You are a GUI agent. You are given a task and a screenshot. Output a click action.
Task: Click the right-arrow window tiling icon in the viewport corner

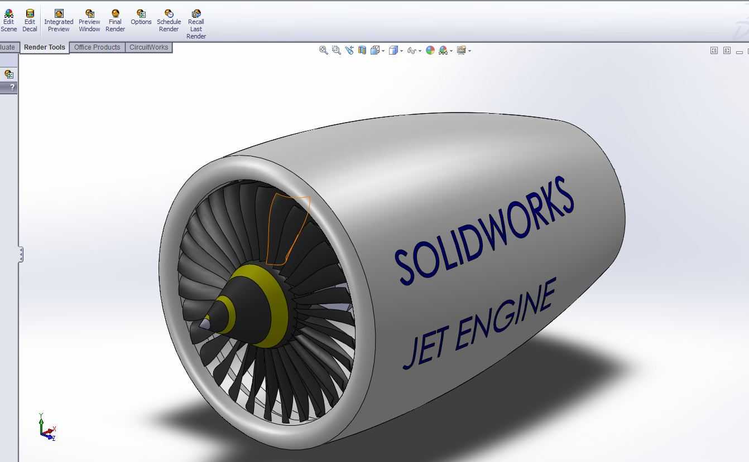[727, 50]
